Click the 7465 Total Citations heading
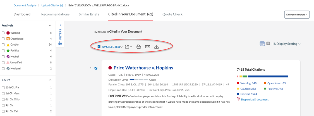Viewport: 314px width, 116px height. point(251,70)
